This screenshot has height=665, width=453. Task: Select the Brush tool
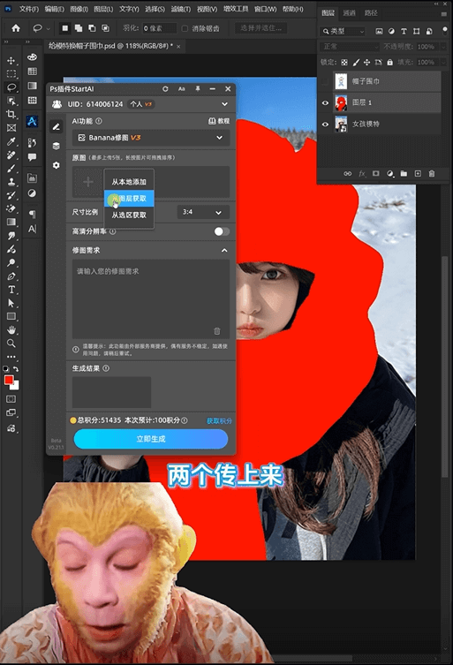(11, 169)
